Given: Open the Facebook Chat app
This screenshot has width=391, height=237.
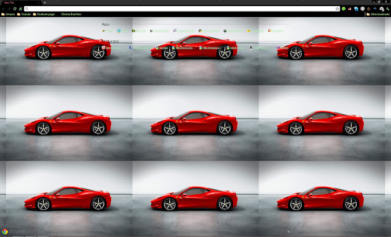Looking at the screenshot, I should 183,31.
